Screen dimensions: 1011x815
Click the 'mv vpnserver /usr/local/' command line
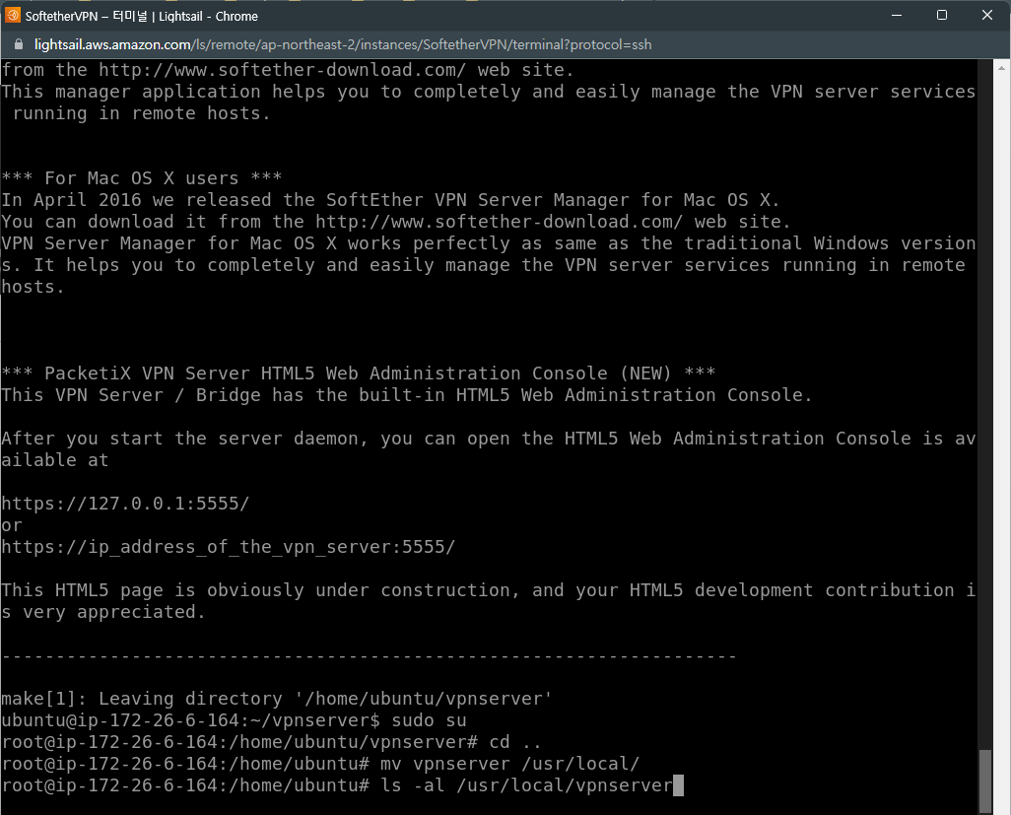320,764
